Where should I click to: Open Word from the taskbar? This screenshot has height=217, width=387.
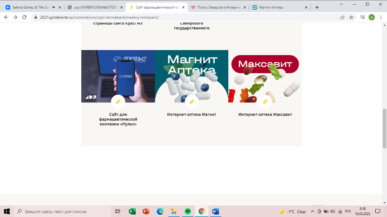[x=215, y=211]
